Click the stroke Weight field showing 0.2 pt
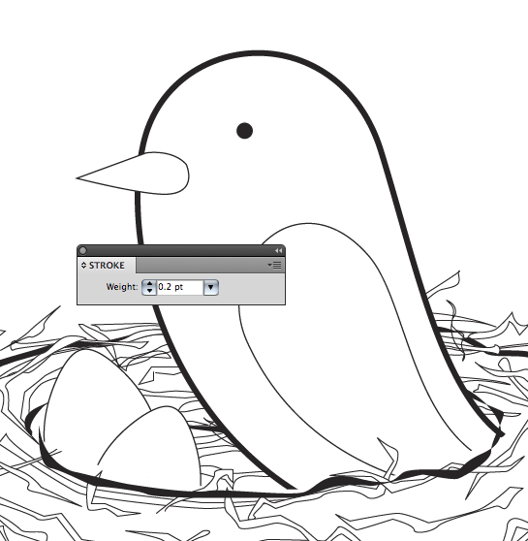 [x=179, y=287]
